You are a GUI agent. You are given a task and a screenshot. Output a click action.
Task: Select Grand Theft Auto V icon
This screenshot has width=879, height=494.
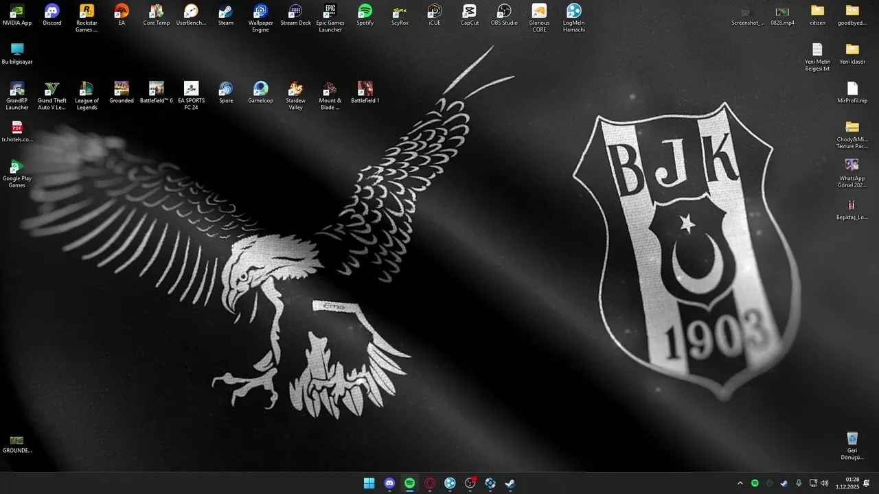(x=52, y=96)
